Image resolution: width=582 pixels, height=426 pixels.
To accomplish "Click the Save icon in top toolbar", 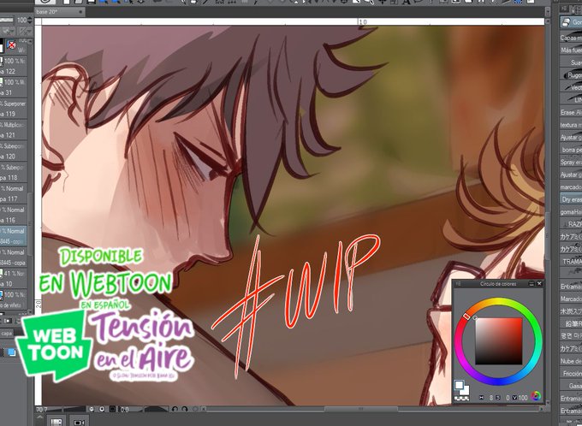I will pos(91,2).
